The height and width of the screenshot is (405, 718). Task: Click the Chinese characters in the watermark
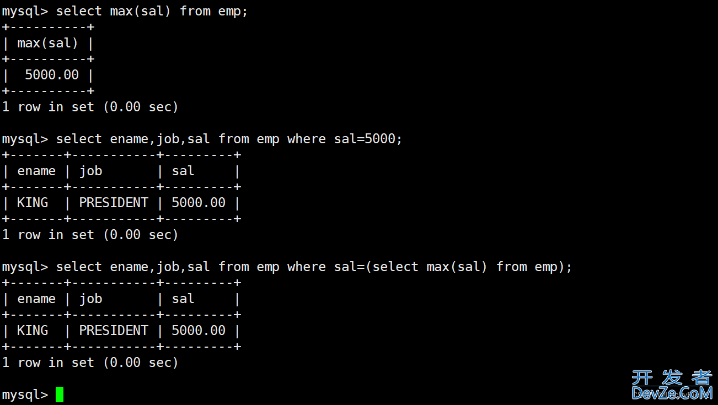coord(672,377)
